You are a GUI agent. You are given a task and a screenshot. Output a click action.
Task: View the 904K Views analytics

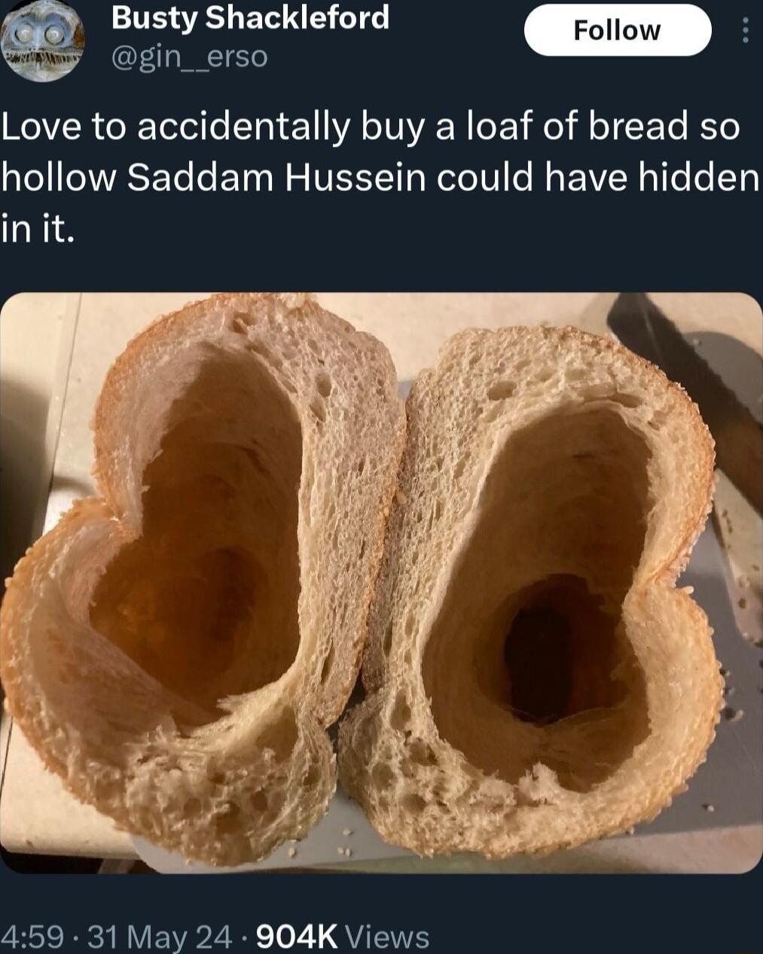click(x=343, y=937)
